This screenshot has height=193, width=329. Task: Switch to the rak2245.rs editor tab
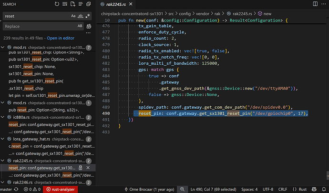tap(116, 4)
